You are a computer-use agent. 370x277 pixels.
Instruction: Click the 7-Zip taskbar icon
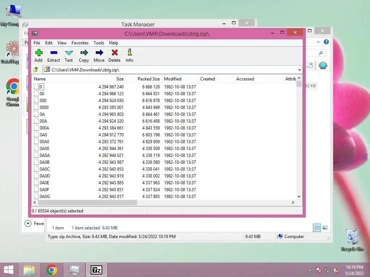tap(96, 270)
